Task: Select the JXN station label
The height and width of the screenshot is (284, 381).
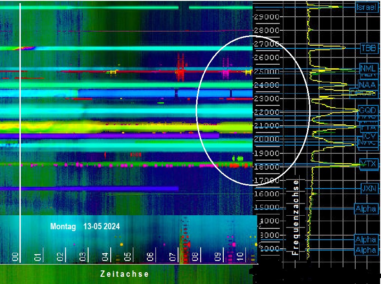Action: [x=369, y=189]
